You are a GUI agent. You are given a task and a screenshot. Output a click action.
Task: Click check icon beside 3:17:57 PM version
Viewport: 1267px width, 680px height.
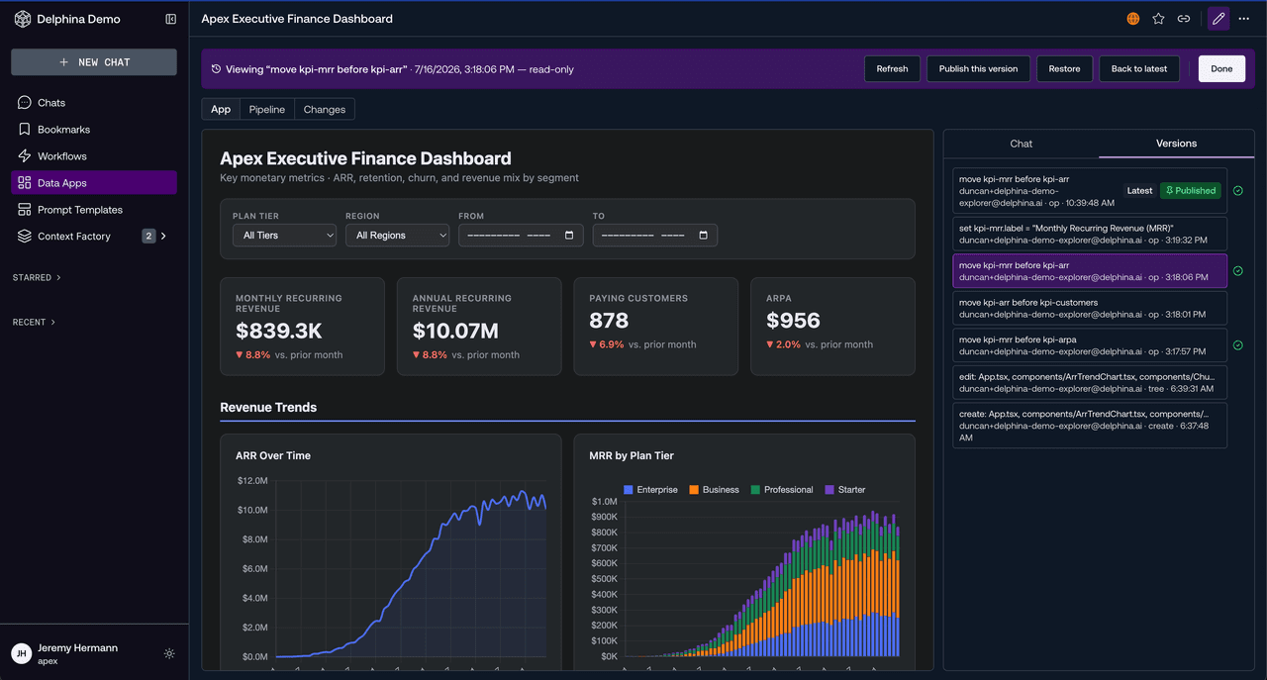click(1238, 345)
